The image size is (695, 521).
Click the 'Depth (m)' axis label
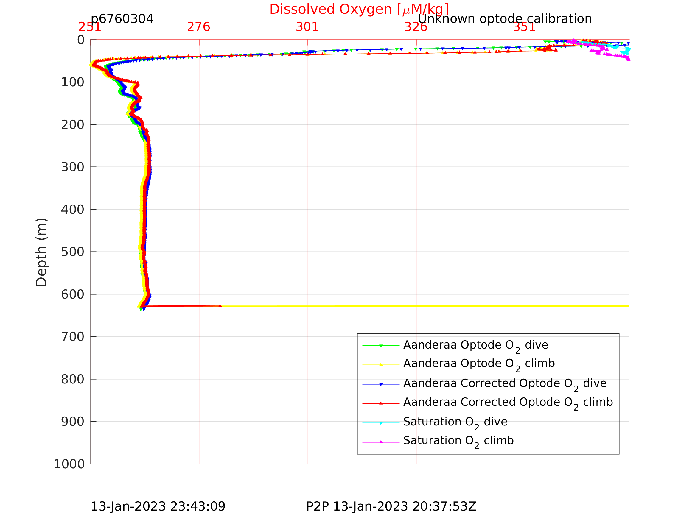[41, 252]
